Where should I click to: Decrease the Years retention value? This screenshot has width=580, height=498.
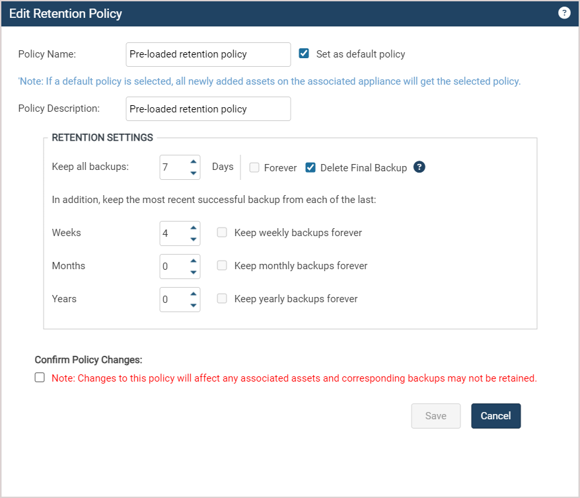193,306
